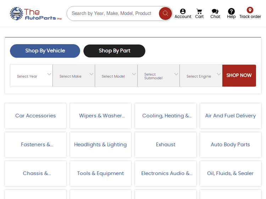Viewport: 266px width, 199px height.
Task: Open Auto Body Parts category
Action: (231, 145)
